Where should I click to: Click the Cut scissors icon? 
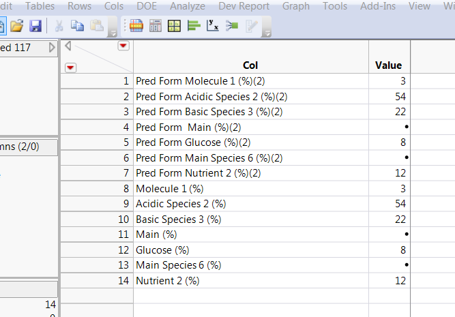click(x=59, y=26)
